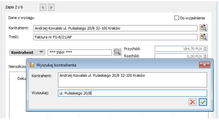Click the Rozchód amount spinner arrows
The image size is (219, 120).
pos(205,56)
